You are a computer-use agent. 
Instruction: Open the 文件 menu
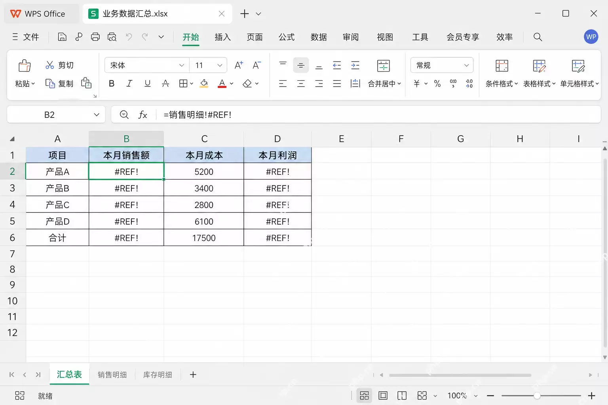point(26,37)
